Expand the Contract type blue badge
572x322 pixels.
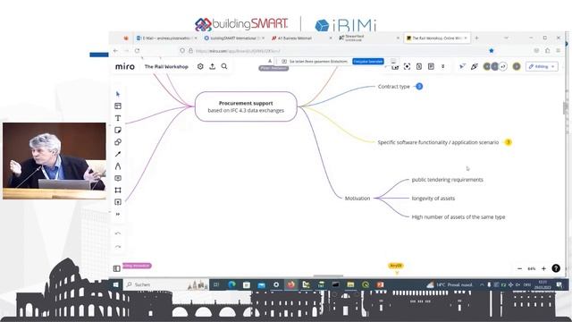[x=419, y=87]
